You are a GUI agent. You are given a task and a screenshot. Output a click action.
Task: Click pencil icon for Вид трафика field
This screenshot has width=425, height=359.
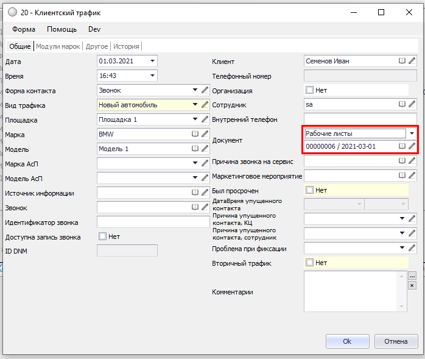tap(205, 105)
